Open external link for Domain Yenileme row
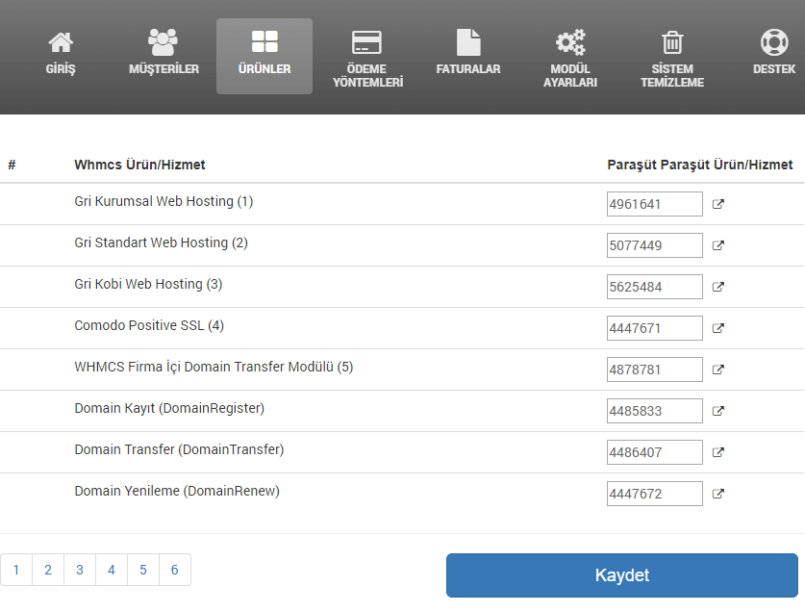Viewport: 805px width, 612px height. (717, 494)
